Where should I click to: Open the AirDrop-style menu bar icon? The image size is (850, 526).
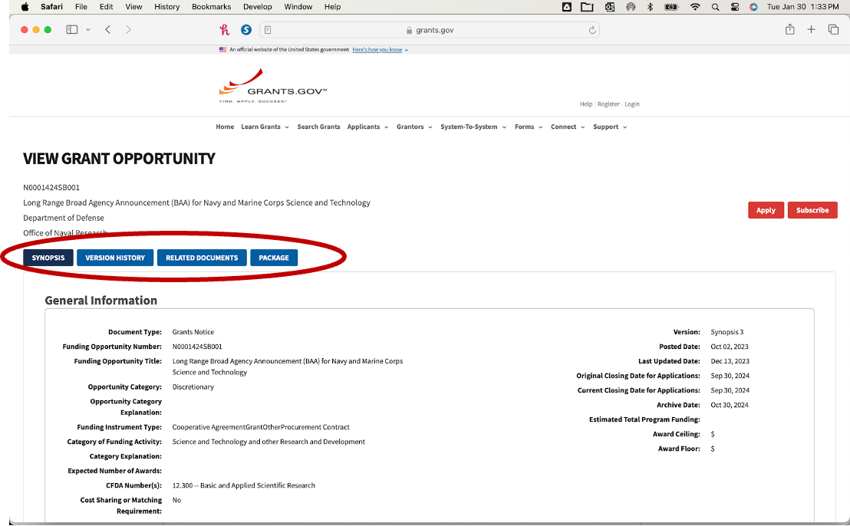click(x=631, y=7)
